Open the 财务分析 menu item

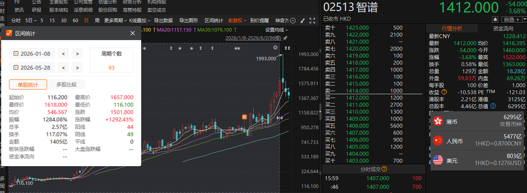[x=132, y=2]
